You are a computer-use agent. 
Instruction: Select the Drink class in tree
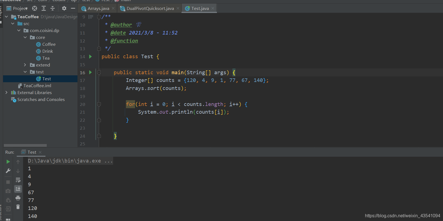(x=45, y=51)
